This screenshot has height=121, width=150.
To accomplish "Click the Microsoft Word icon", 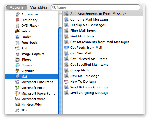I will point(17,99).
